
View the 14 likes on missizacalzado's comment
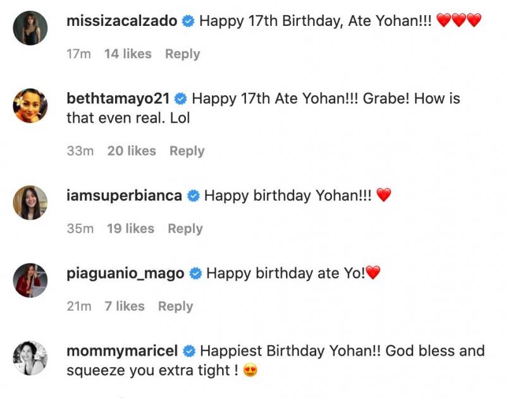(x=128, y=54)
